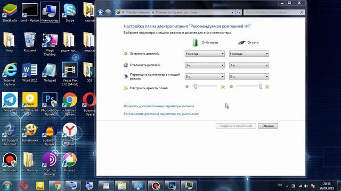Click the network signal tray icon
The height and width of the screenshot is (191, 341).
tap(300, 186)
